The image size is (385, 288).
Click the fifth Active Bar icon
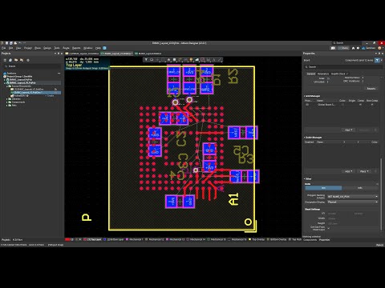point(168,60)
